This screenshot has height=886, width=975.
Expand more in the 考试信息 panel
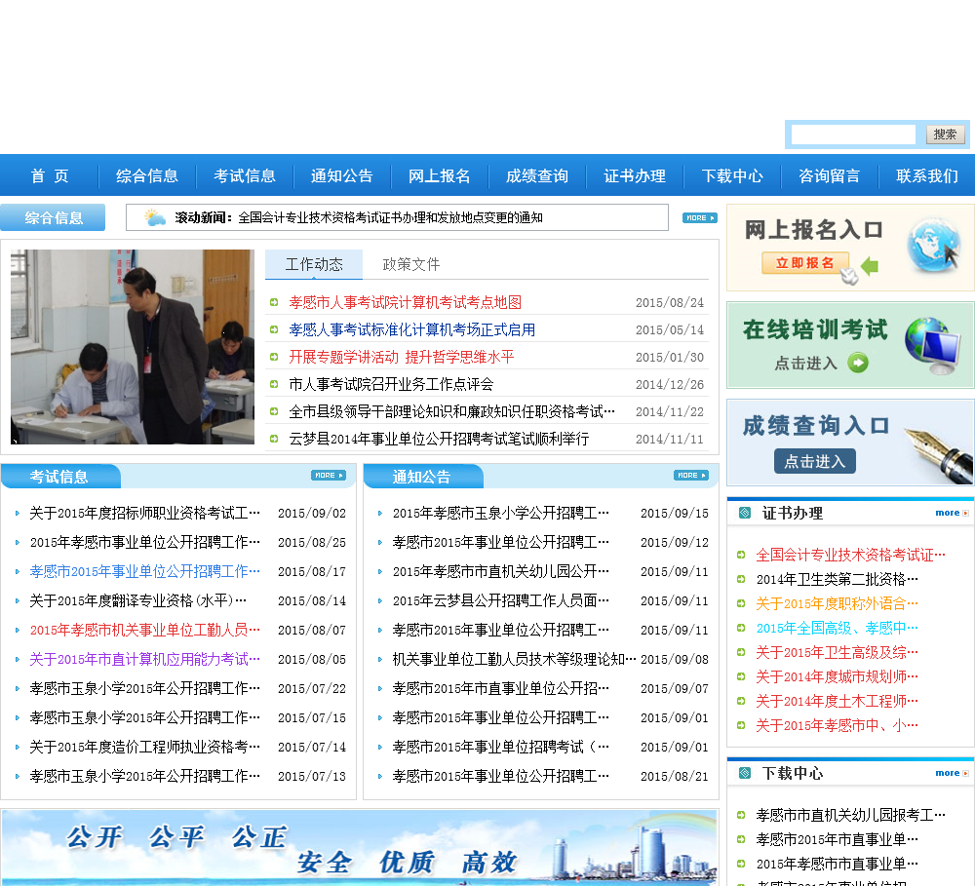[x=329, y=476]
